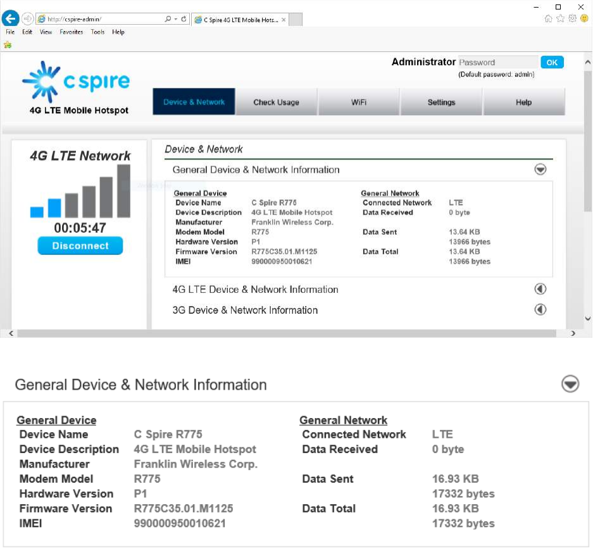Click the browser back arrow button
593x551 pixels.
pyautogui.click(x=11, y=18)
